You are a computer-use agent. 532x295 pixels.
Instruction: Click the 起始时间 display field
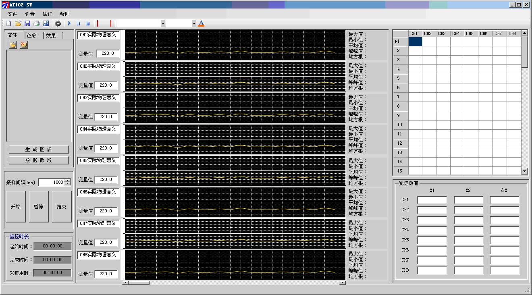52,246
